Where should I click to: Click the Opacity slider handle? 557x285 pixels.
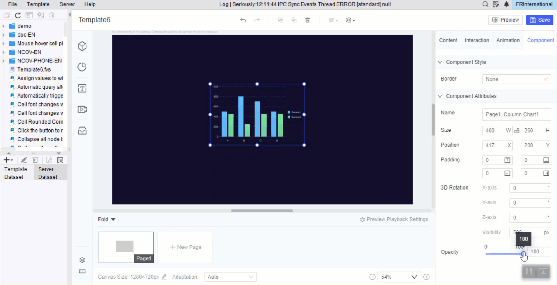523,254
